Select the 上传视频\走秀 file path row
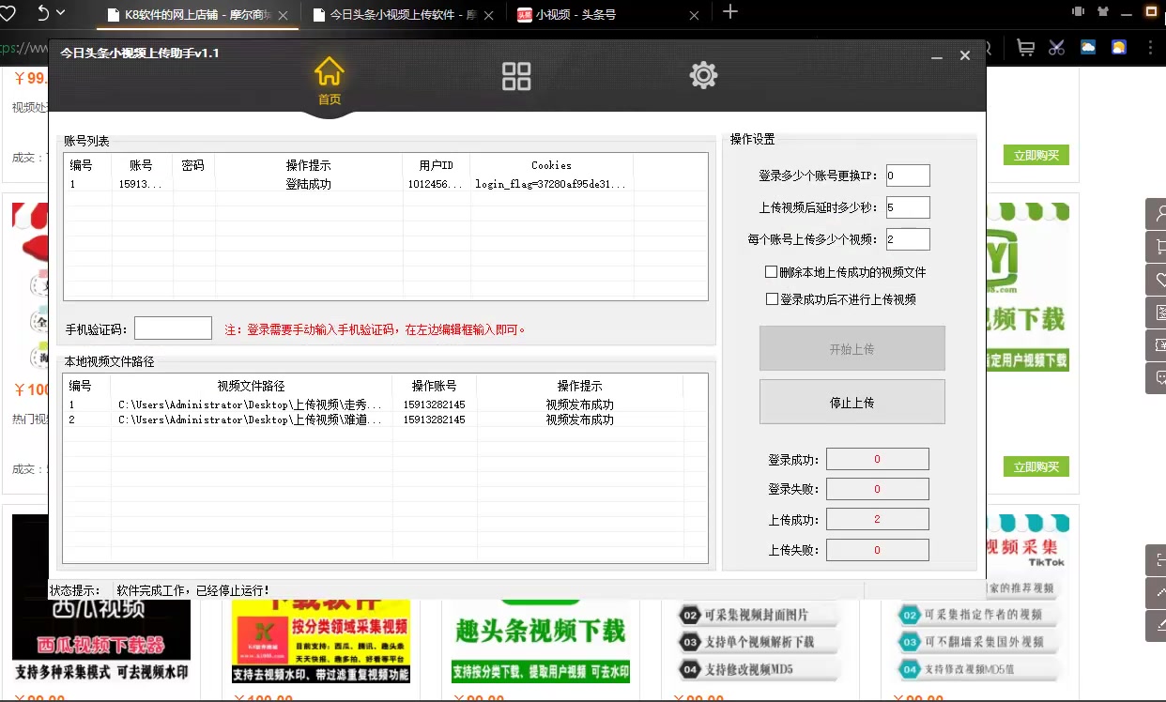 tap(251, 404)
